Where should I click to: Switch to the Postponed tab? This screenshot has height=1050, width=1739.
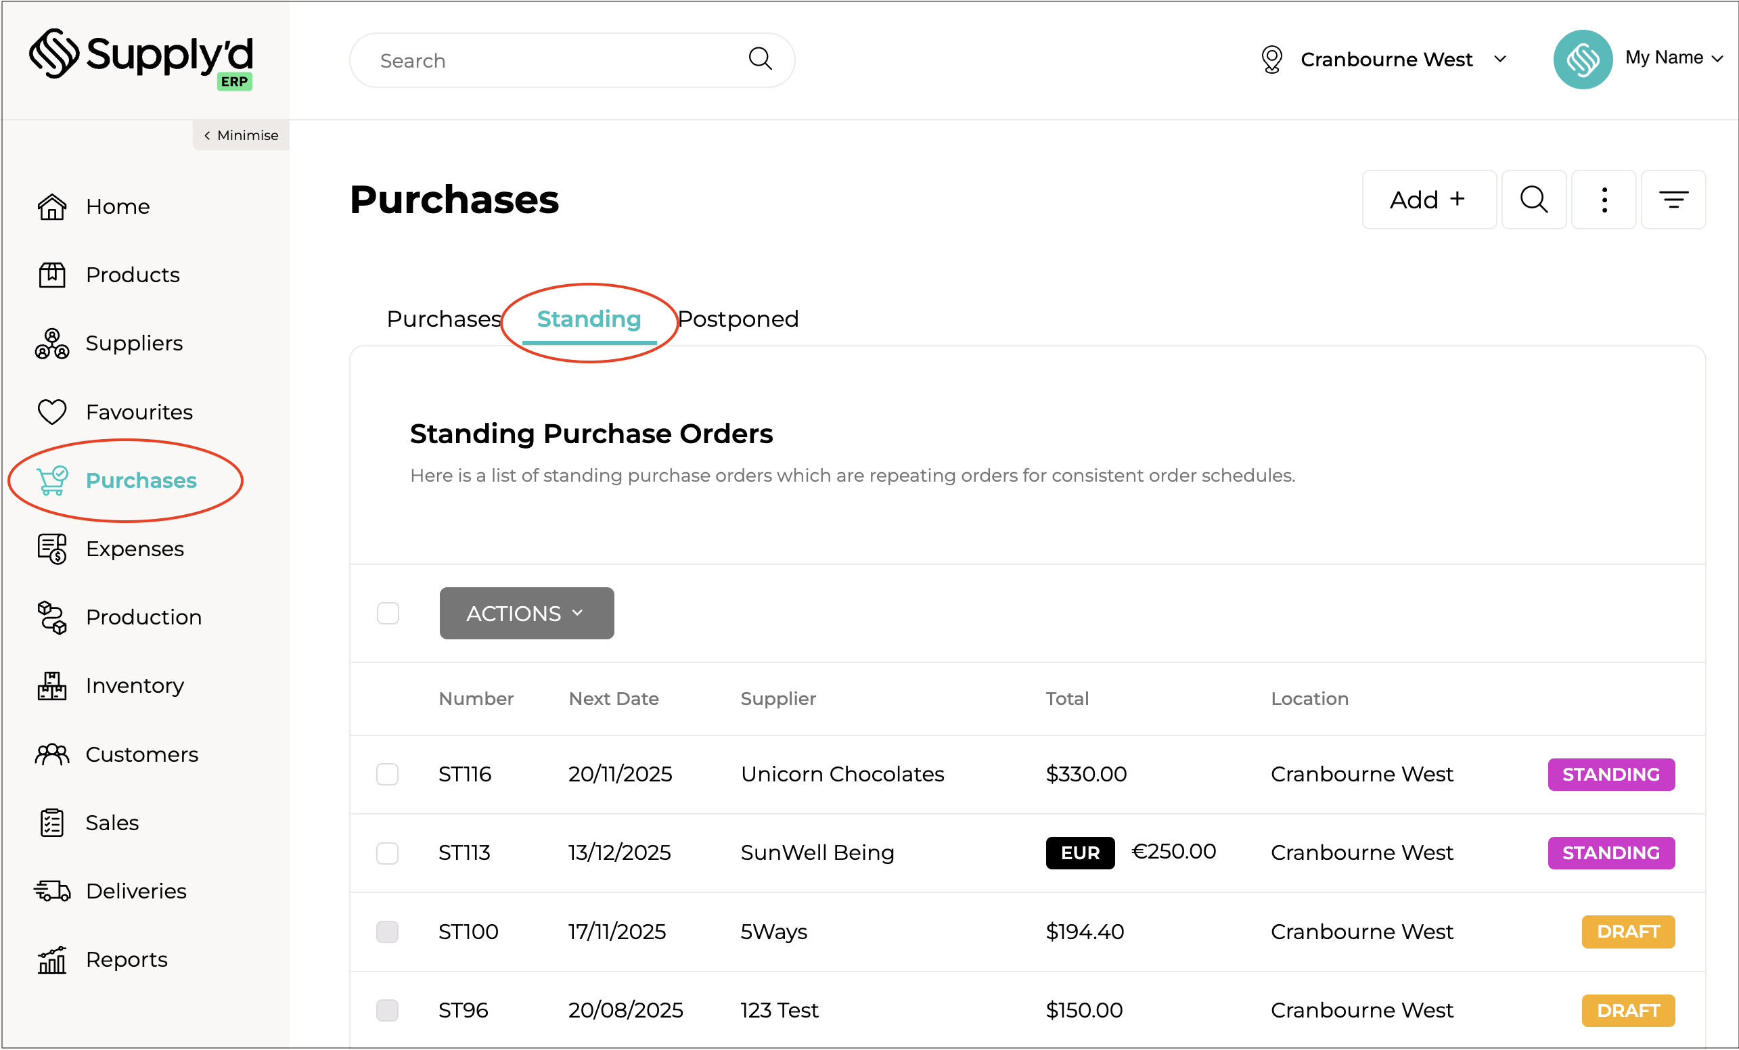pos(738,319)
